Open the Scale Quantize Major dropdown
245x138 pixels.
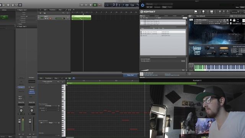[52, 123]
